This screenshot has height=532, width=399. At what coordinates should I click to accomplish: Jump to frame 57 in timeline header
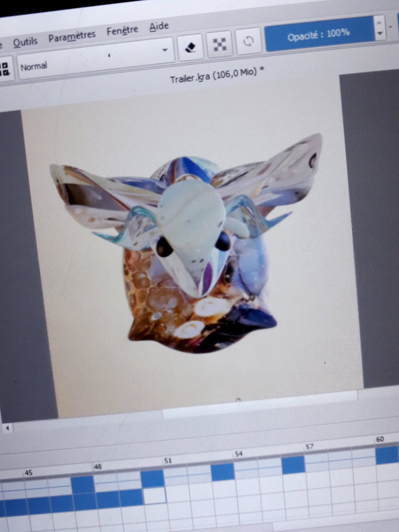coord(309,446)
